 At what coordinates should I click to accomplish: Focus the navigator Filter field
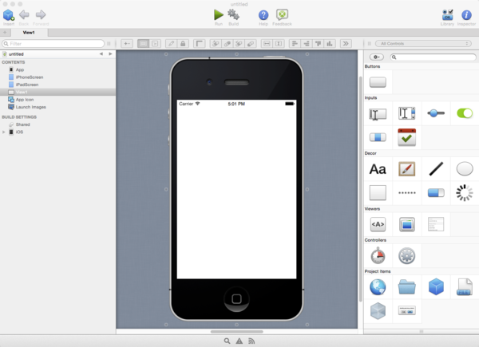(x=53, y=44)
